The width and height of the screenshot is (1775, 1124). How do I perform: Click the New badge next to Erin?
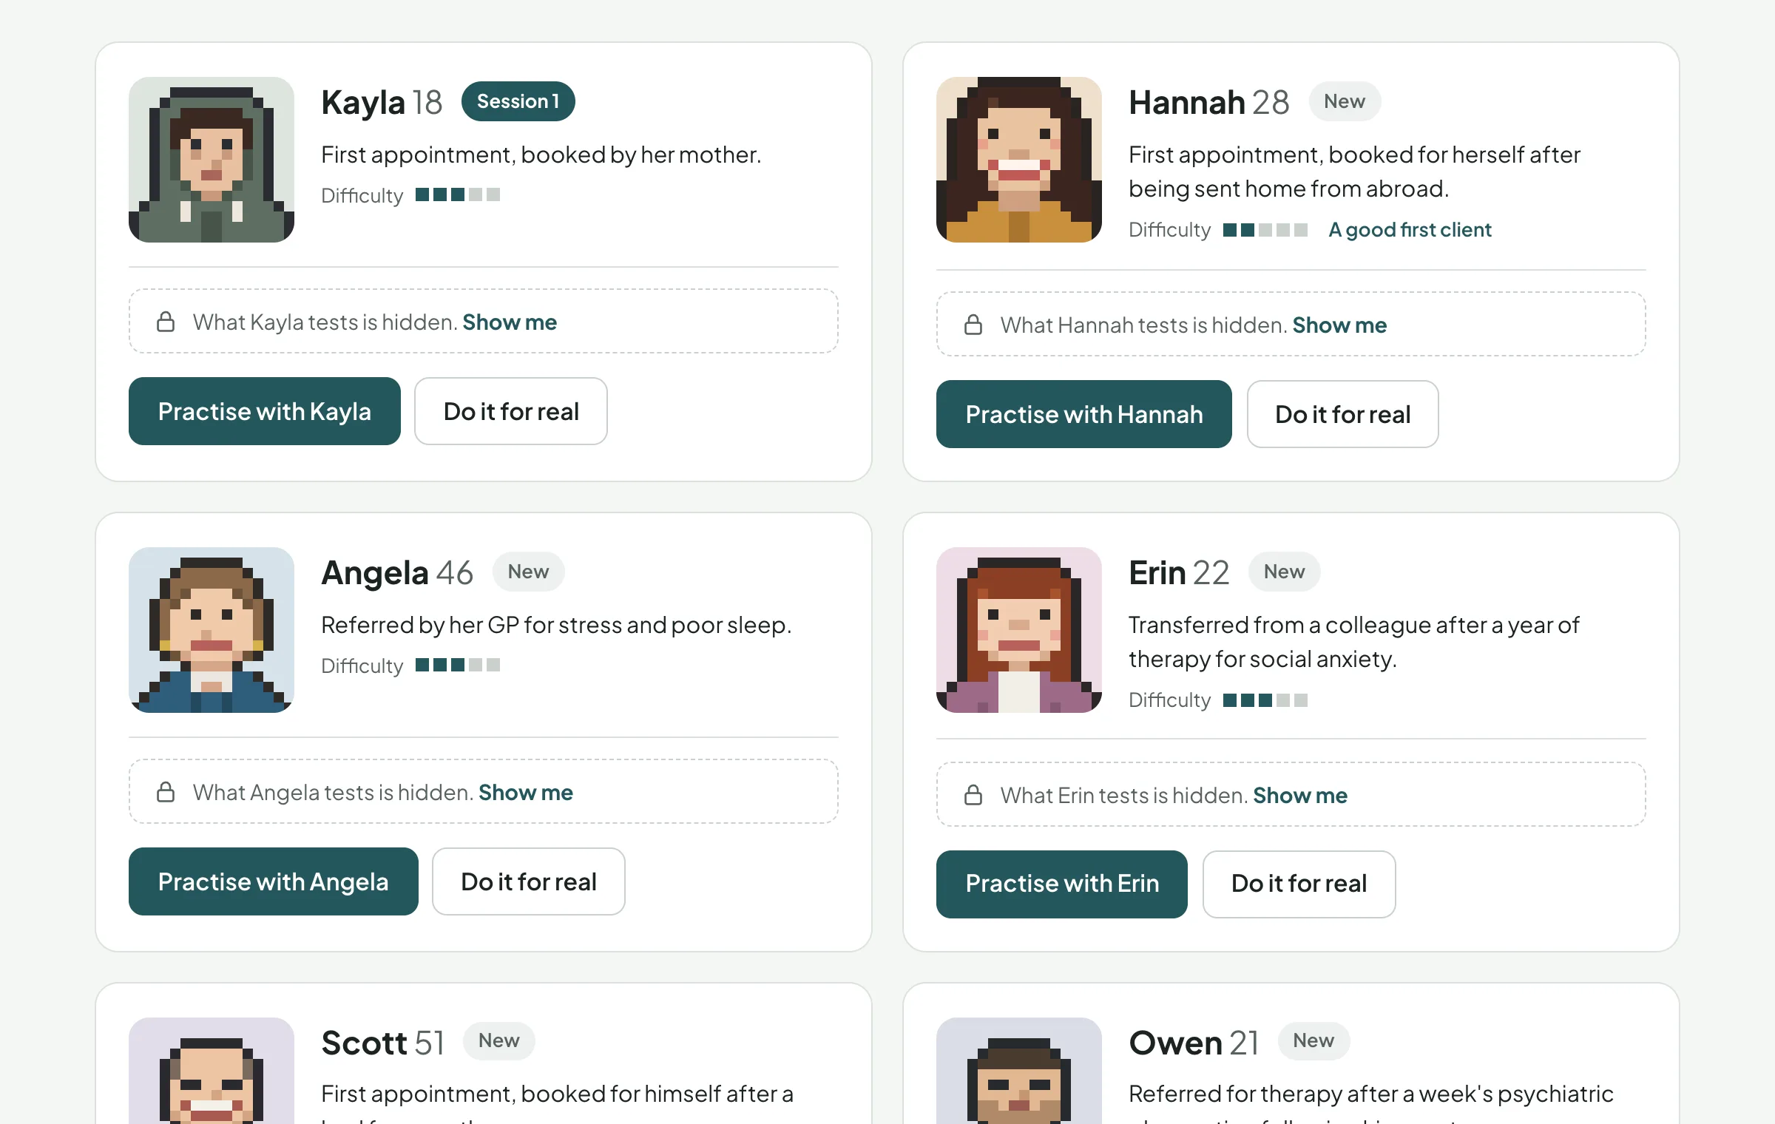(x=1285, y=572)
